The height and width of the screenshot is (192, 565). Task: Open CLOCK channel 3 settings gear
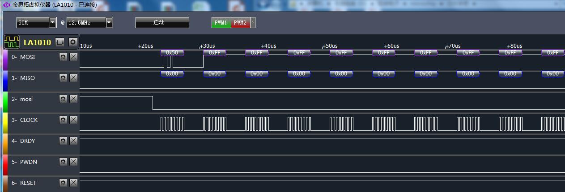tap(63, 120)
